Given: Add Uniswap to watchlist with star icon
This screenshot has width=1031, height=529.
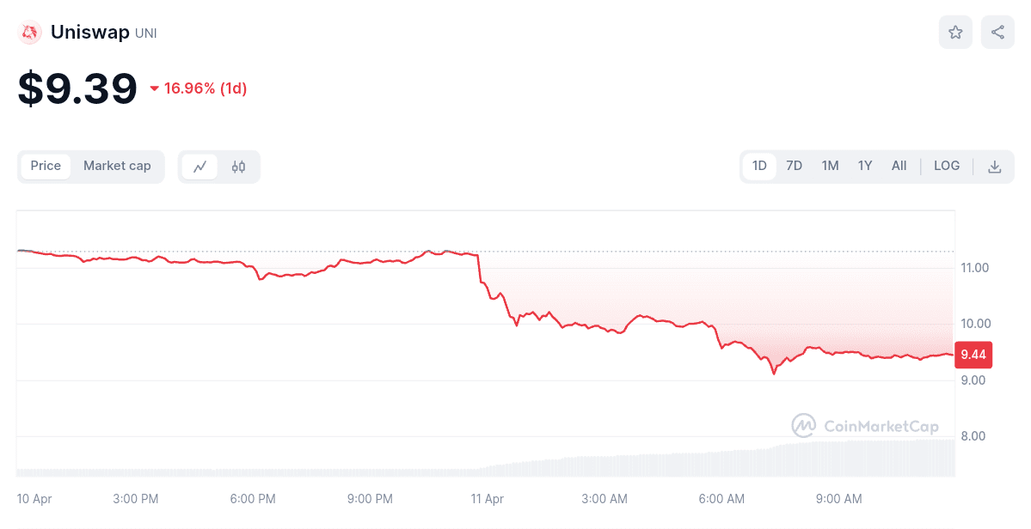Looking at the screenshot, I should (x=955, y=33).
